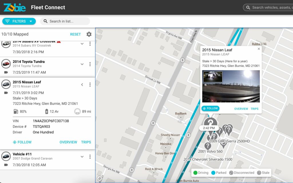Click address 7323 Ritchie Hwy in list

pos(45,104)
